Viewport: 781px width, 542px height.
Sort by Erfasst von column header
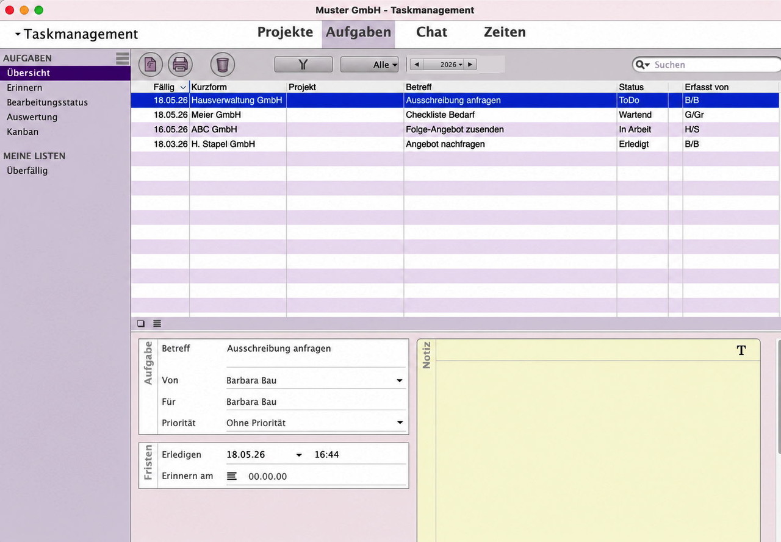click(x=731, y=87)
